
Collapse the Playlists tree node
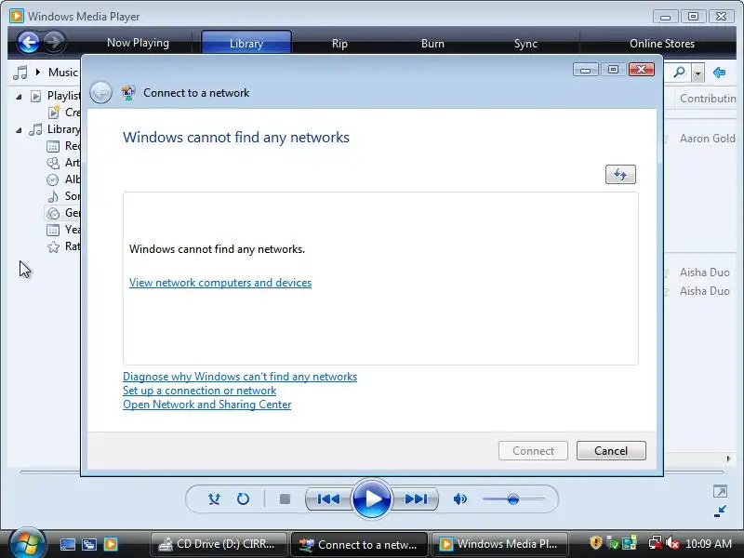[x=19, y=97]
